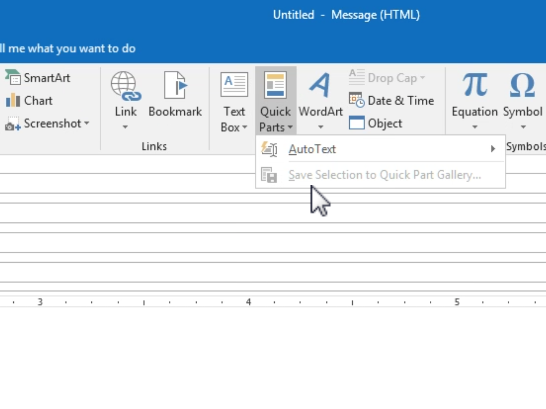Expand the WordArt dropdown arrow
The width and height of the screenshot is (546, 409).
pos(321,127)
